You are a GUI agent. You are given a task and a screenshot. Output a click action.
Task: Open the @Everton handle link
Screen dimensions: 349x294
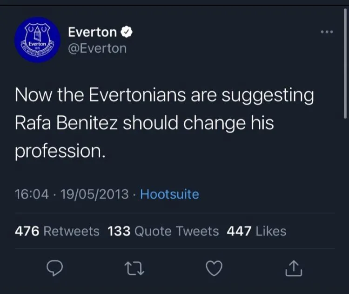[x=97, y=48]
